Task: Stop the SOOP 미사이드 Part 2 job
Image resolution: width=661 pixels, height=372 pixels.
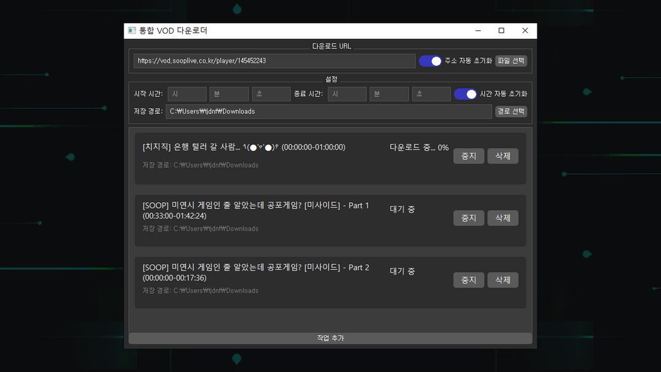Action: [x=469, y=280]
